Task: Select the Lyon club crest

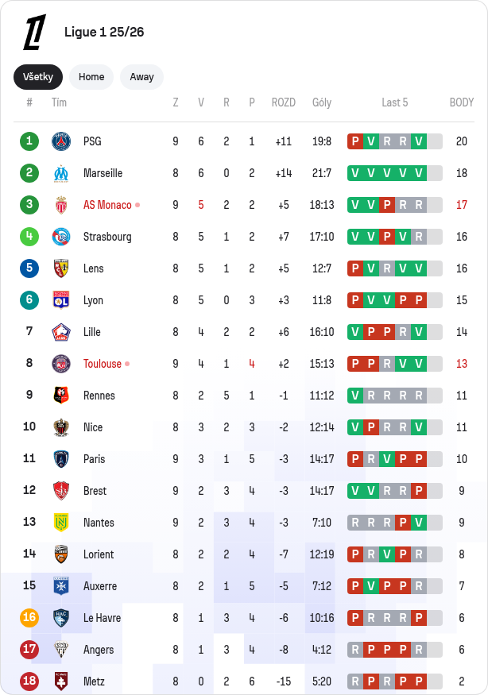Action: (61, 300)
